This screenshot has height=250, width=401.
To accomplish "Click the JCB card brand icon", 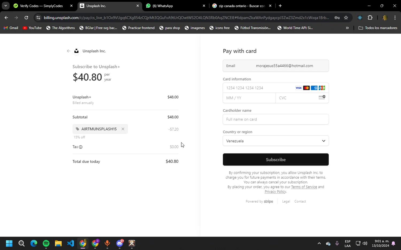I will coord(322,88).
